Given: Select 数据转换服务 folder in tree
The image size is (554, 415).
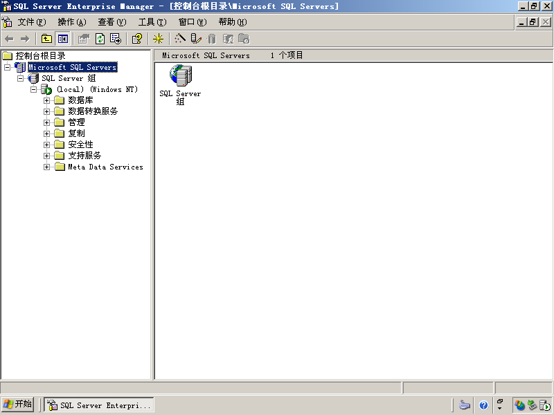Looking at the screenshot, I should (x=93, y=111).
